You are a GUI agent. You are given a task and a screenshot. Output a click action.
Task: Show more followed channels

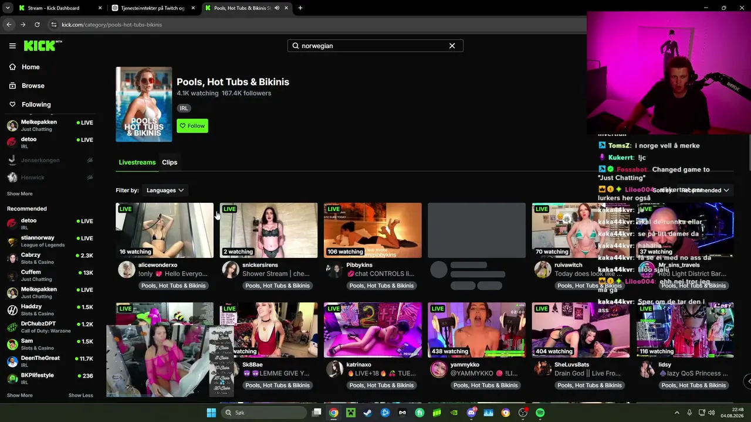click(20, 193)
